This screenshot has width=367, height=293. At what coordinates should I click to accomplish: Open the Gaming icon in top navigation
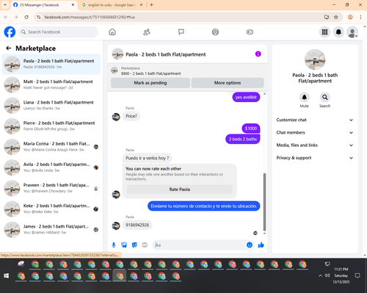click(250, 32)
